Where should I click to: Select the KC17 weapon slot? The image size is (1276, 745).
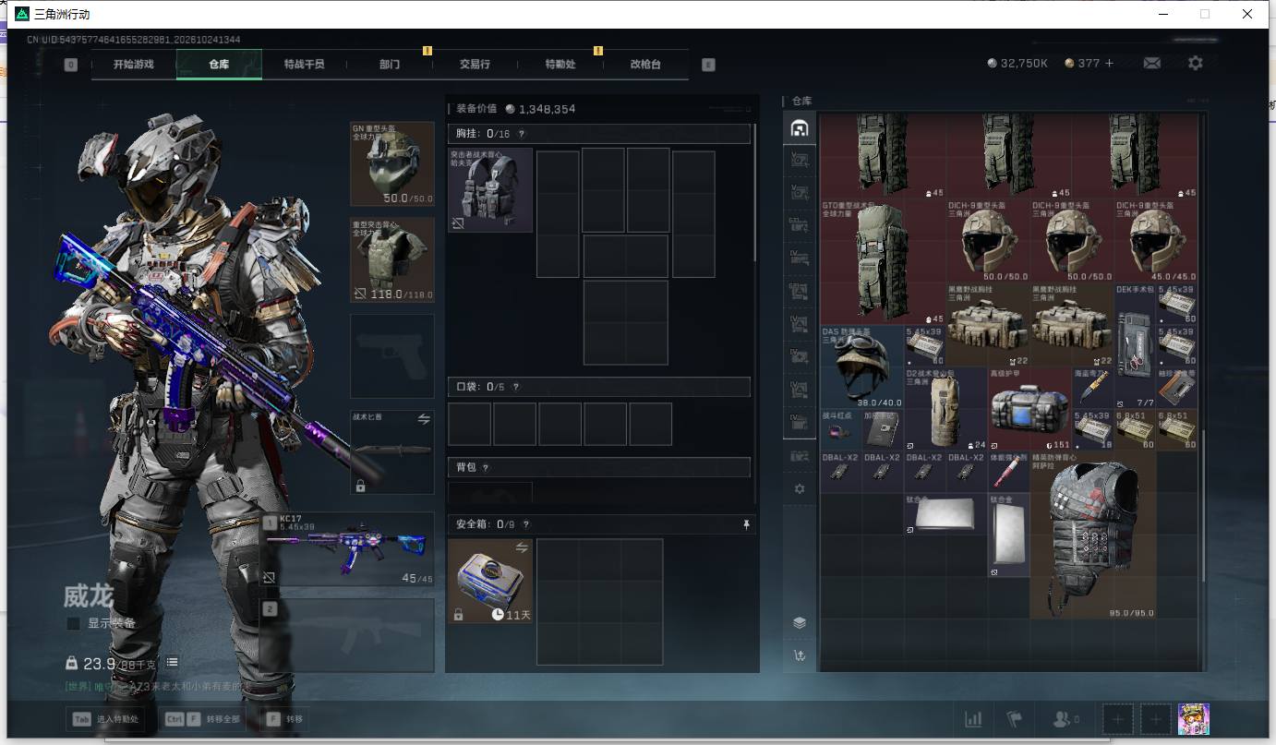[x=347, y=549]
